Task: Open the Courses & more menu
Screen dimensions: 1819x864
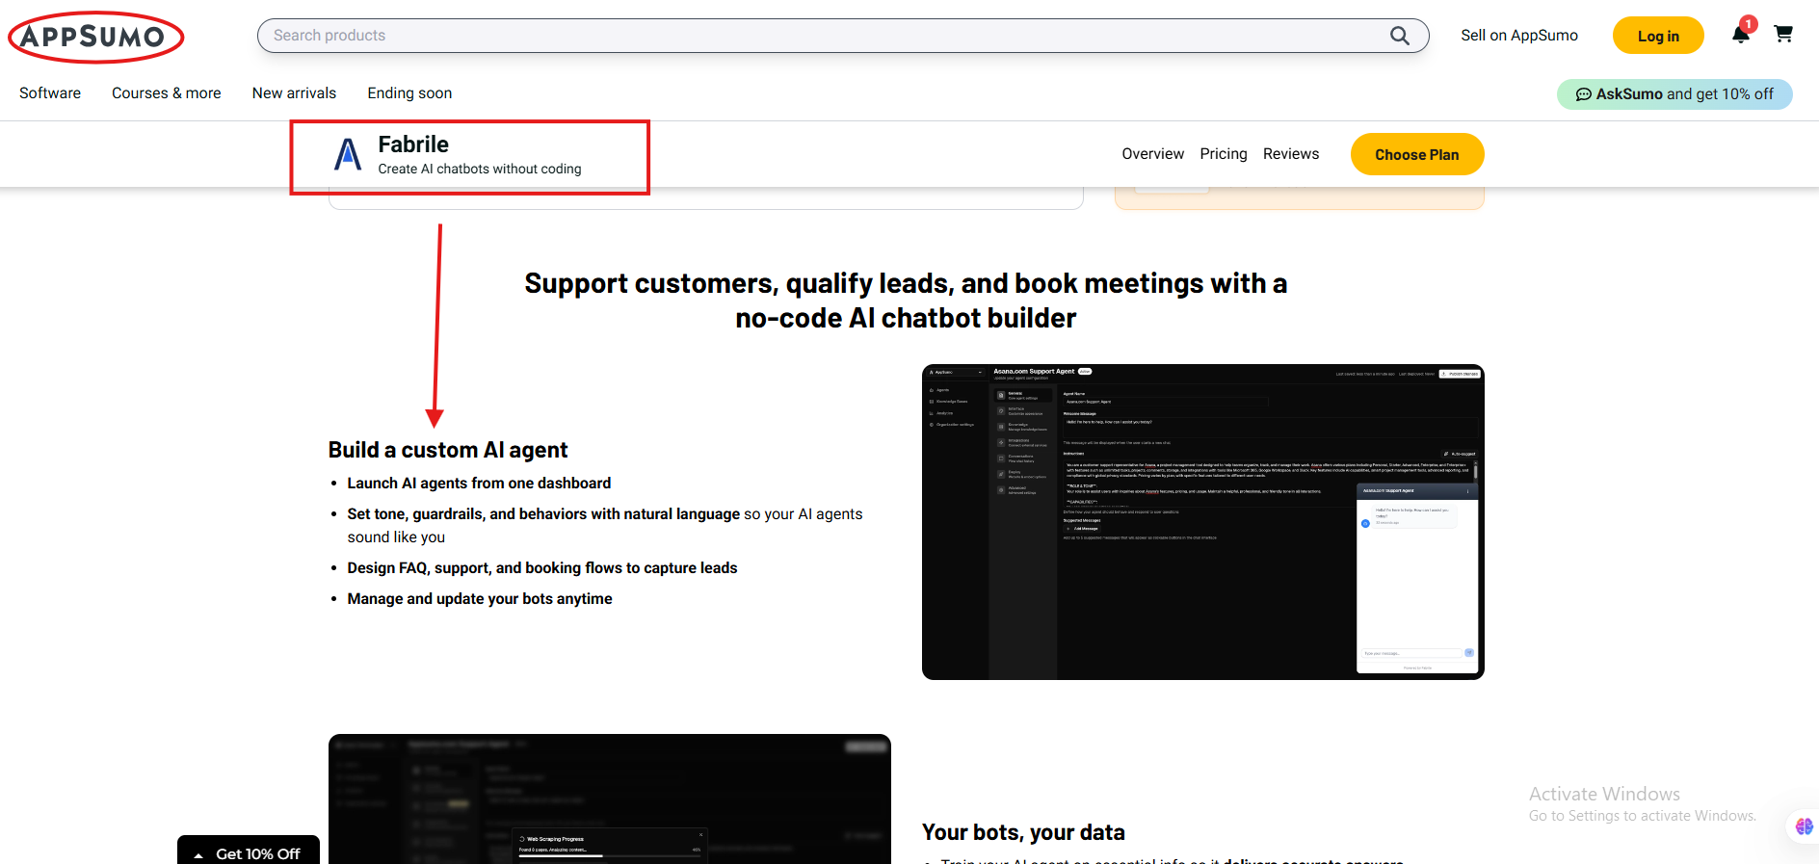Action: tap(167, 93)
